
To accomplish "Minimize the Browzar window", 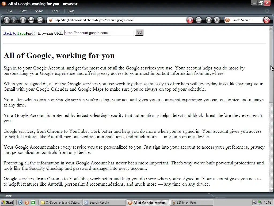I will (254, 3).
